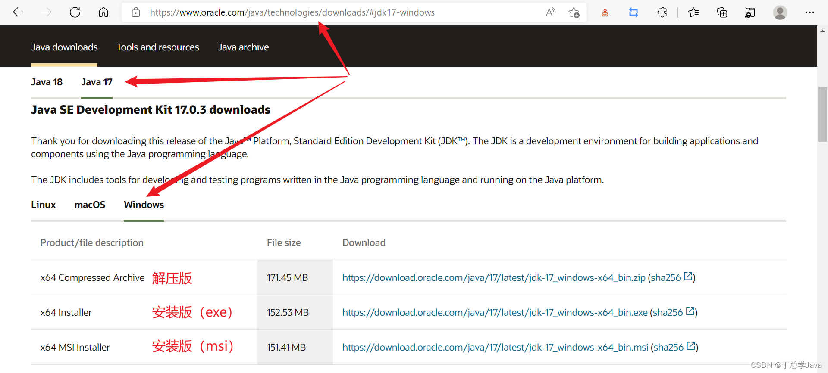This screenshot has width=828, height=373.
Task: Open the Tools and resources tab
Action: tap(158, 47)
